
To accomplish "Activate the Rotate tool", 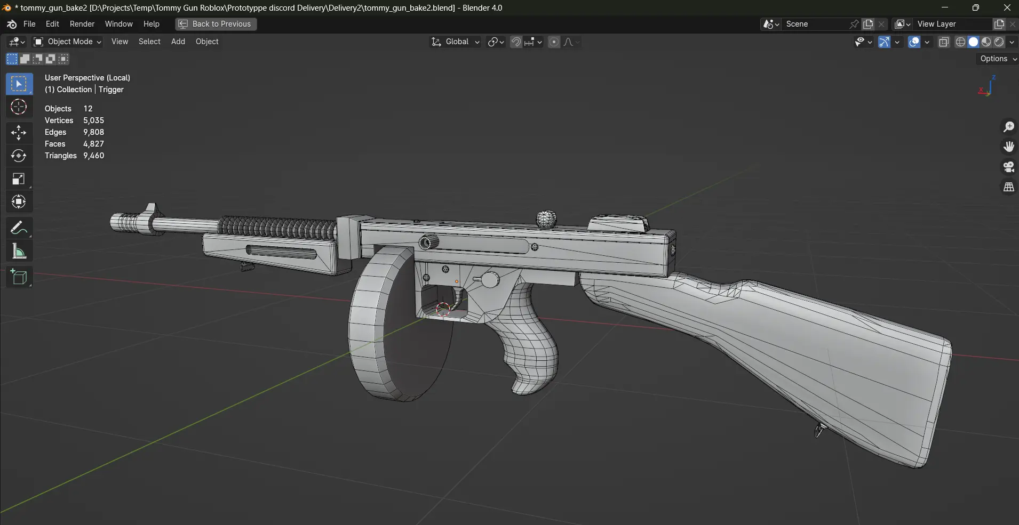I will (19, 156).
